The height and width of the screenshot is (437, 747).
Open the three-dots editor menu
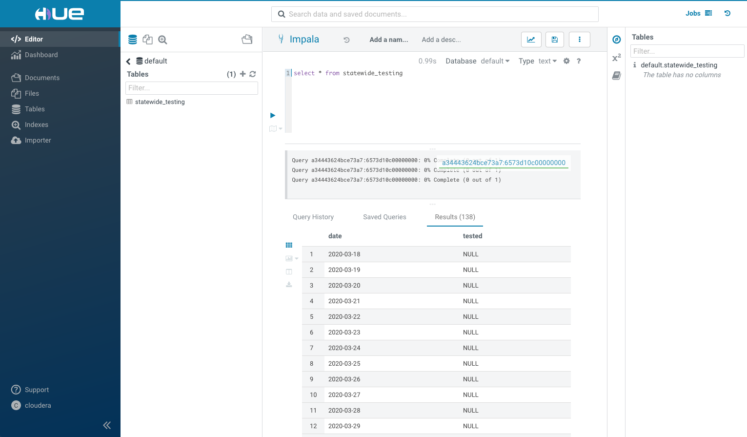pos(579,40)
